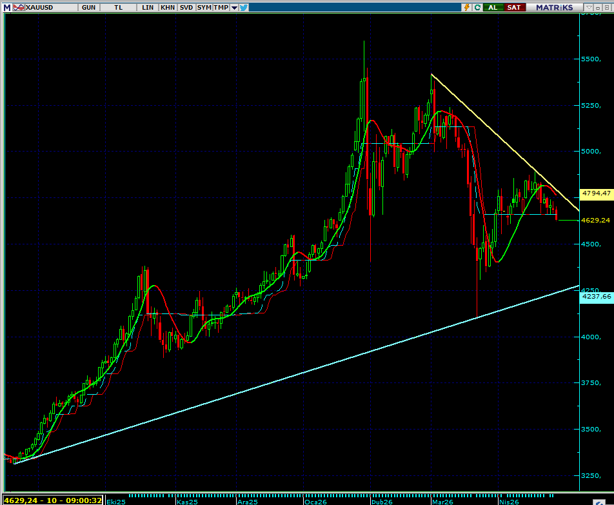614x505 pixels.
Task: Click the Oca26 date axis label
Action: coord(315,502)
